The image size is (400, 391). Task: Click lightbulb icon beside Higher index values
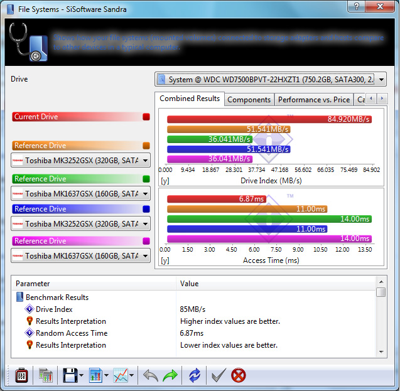pyautogui.click(x=30, y=321)
